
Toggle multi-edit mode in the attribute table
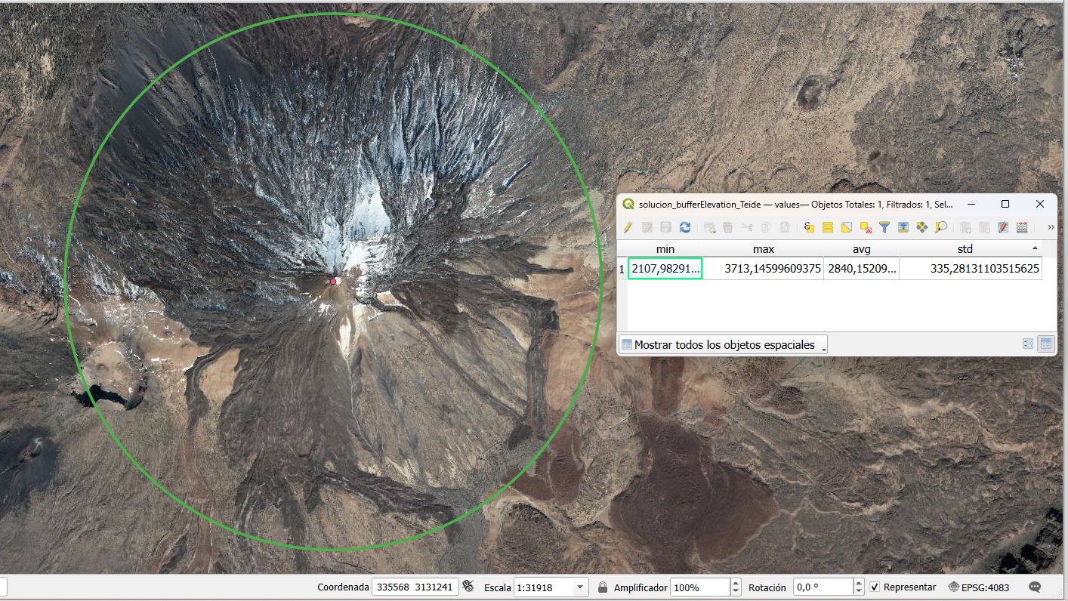[647, 227]
